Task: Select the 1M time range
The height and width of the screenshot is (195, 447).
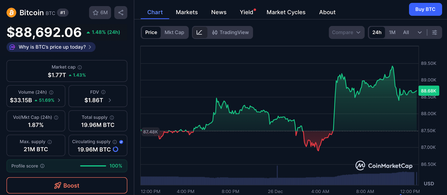Action: click(392, 32)
